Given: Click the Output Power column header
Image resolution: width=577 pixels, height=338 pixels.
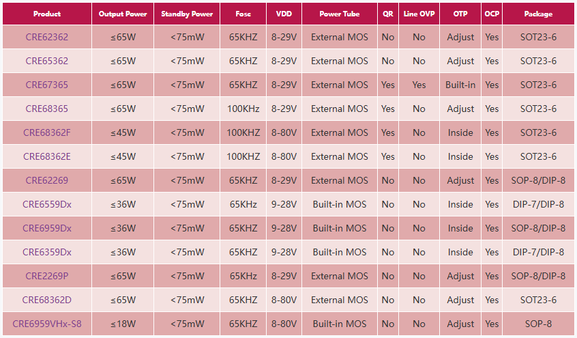Looking at the screenshot, I should 123,14.
